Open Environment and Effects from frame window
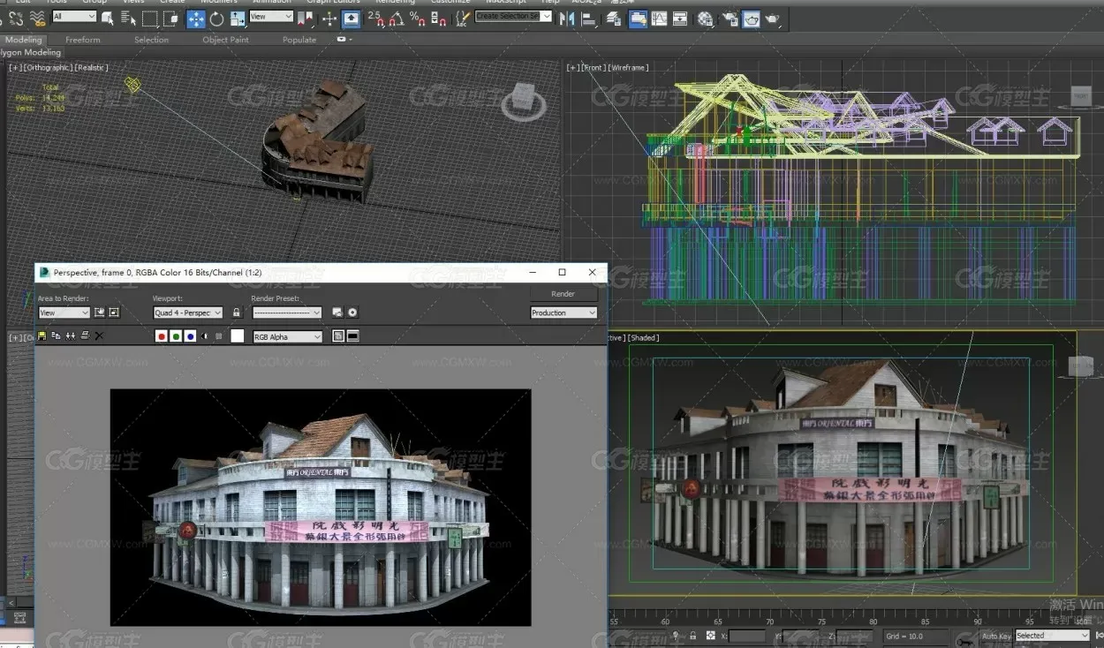The image size is (1104, 648). [x=352, y=313]
